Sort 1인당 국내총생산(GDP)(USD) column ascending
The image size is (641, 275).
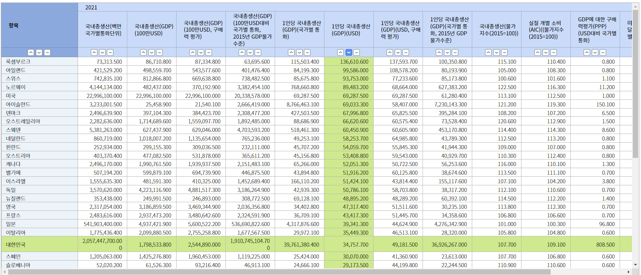[x=340, y=53]
